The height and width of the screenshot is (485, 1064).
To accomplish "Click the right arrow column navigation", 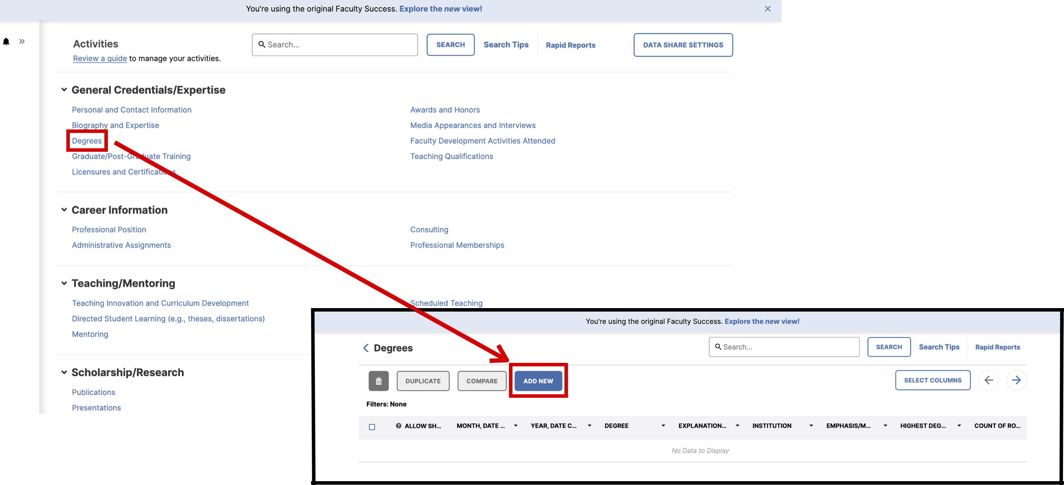I will coord(1016,380).
